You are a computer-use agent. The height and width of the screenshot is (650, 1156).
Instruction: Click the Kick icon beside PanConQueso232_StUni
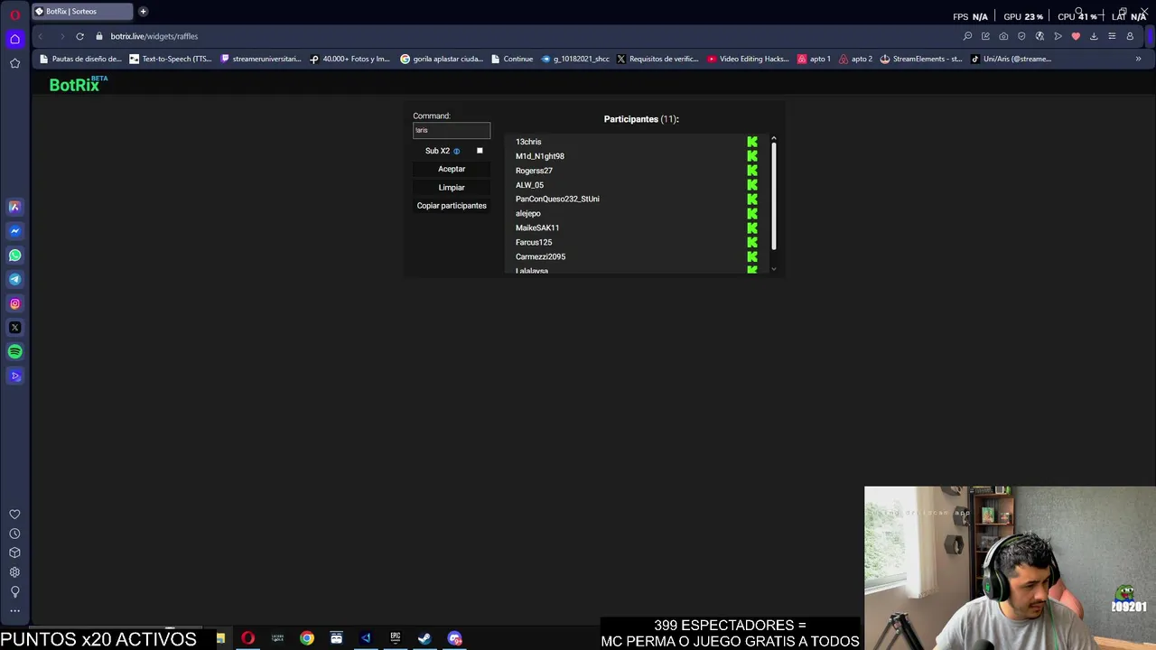[x=752, y=199]
